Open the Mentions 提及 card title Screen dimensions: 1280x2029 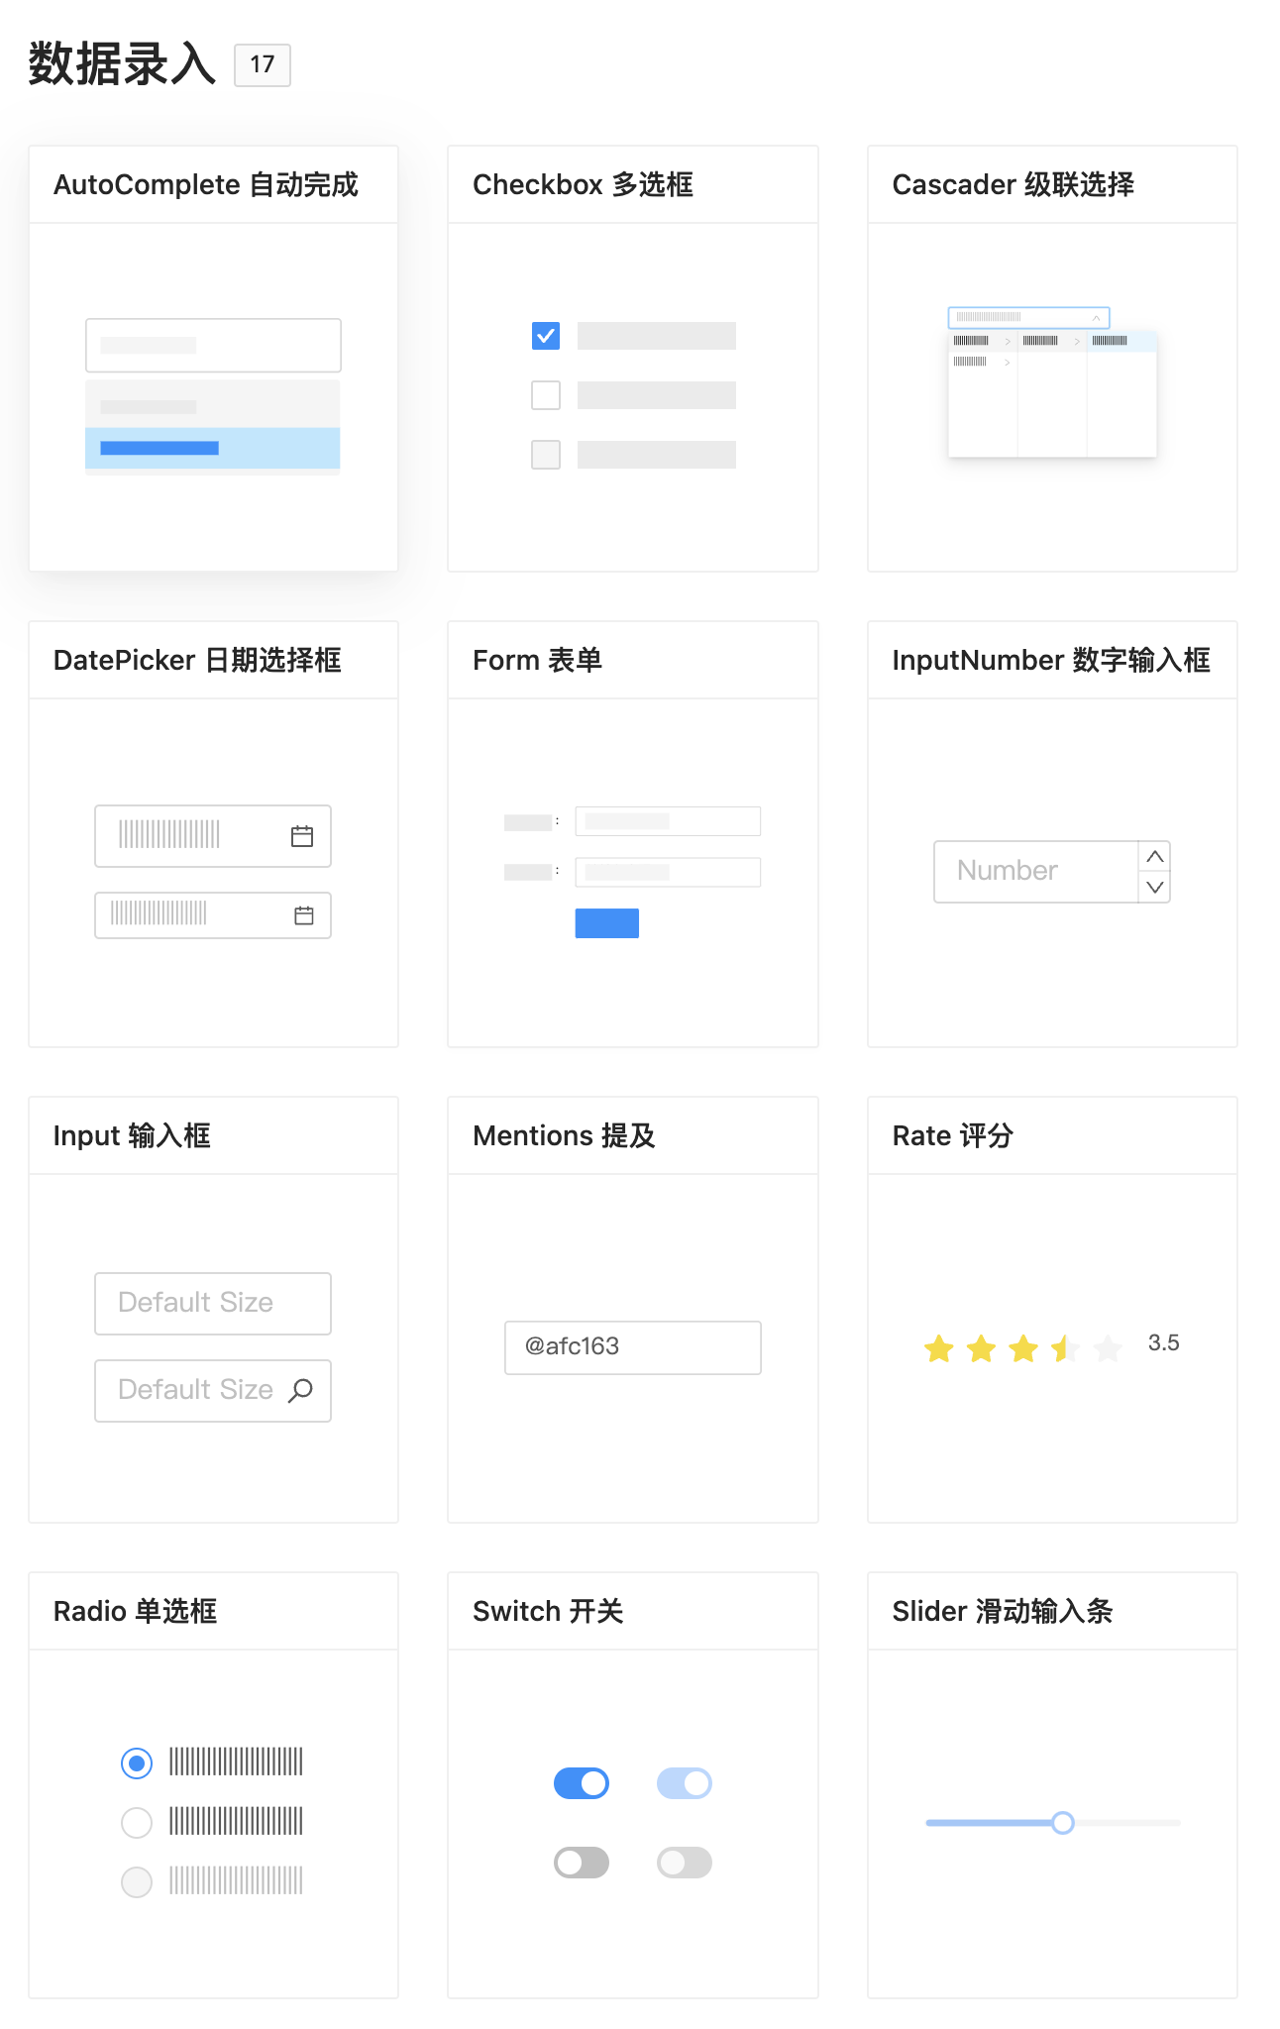click(x=564, y=1135)
